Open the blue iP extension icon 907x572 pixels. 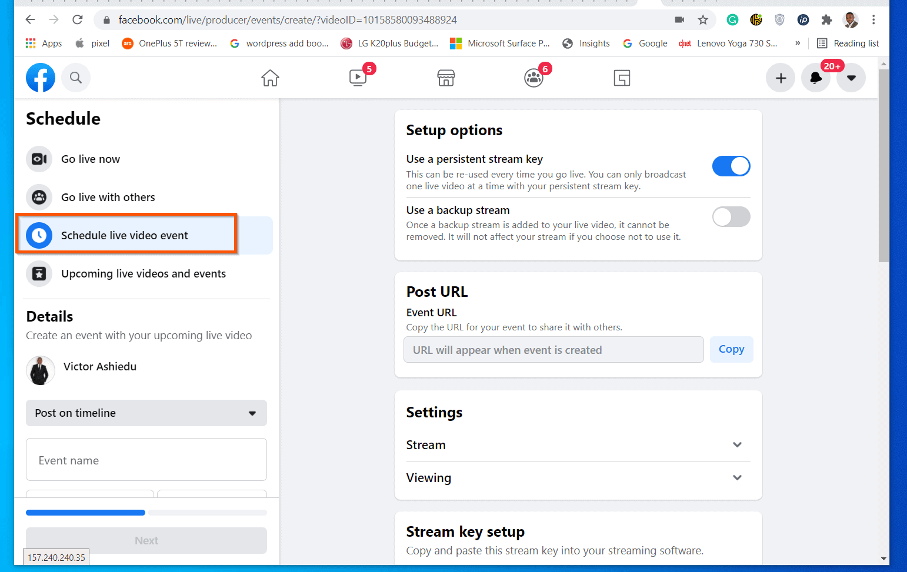coord(803,19)
